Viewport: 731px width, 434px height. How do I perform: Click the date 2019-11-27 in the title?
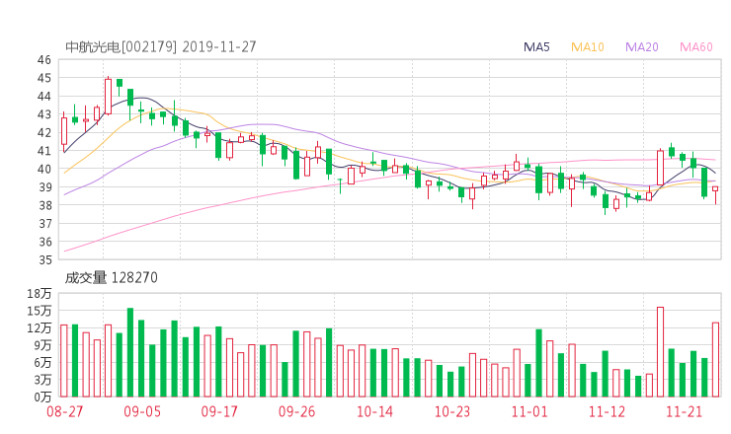pyautogui.click(x=219, y=47)
